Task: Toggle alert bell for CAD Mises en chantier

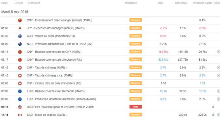Action: (213, 115)
